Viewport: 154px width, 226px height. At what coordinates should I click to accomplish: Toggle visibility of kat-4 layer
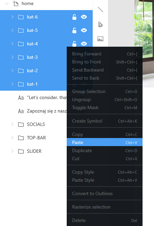(x=84, y=44)
